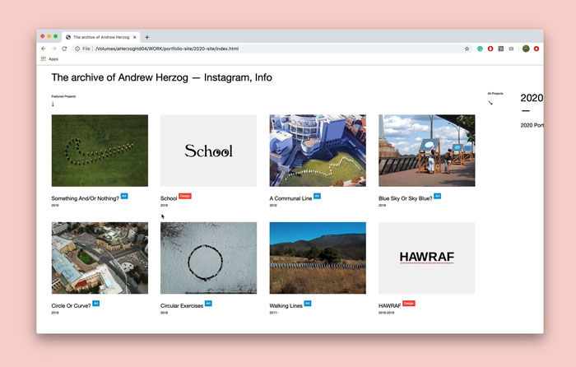Image resolution: width=576 pixels, height=367 pixels.
Task: Click the dark square extension icon
Action: [500, 49]
